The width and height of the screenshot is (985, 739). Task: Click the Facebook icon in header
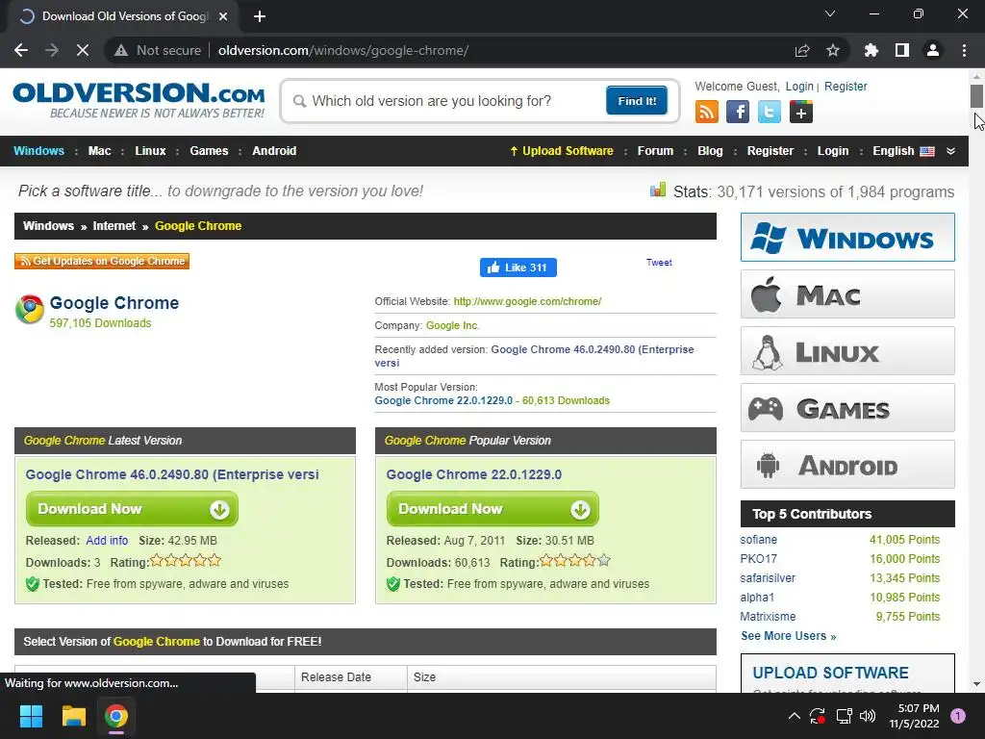(738, 112)
